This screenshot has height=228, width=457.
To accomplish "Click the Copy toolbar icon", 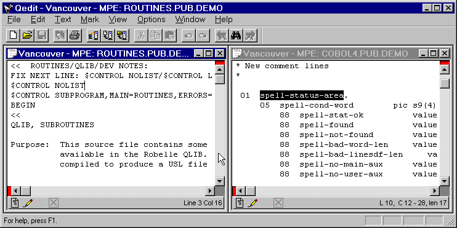I will coord(156,36).
